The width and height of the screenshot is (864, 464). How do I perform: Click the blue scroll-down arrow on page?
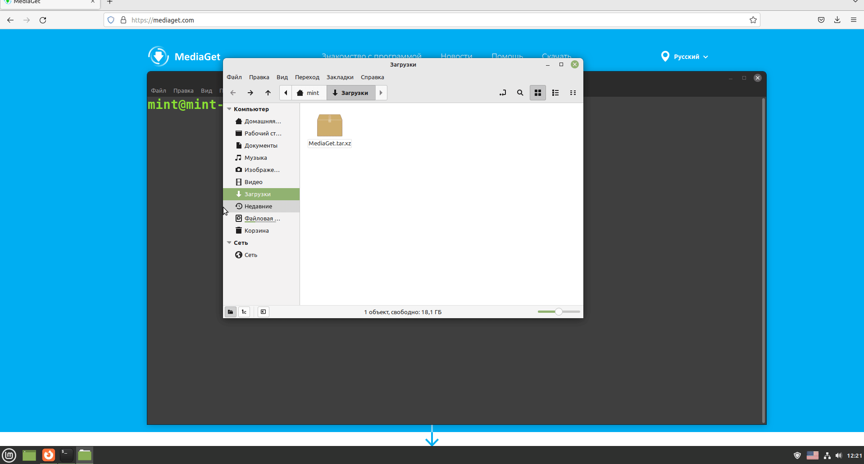432,436
